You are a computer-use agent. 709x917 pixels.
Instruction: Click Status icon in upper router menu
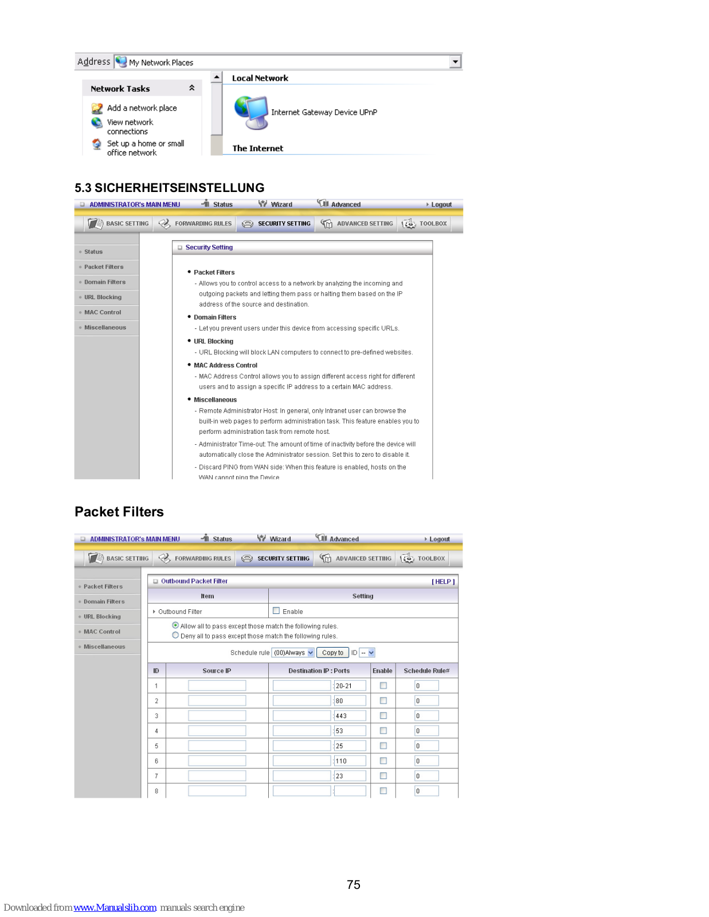pos(205,203)
